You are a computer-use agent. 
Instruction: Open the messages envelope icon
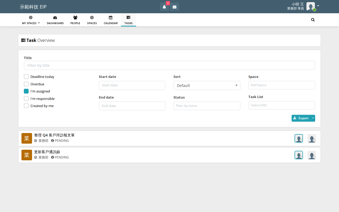click(x=175, y=7)
